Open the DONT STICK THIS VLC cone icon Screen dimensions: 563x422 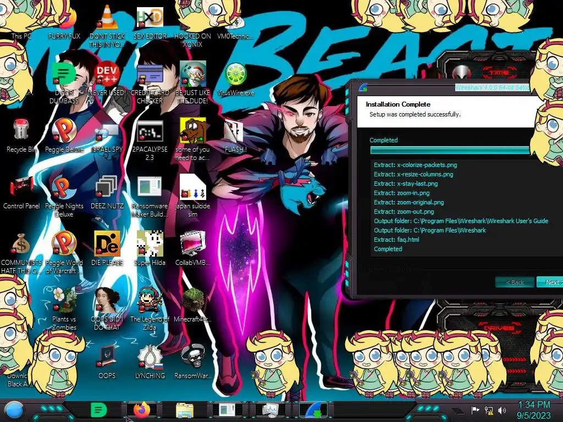click(107, 26)
